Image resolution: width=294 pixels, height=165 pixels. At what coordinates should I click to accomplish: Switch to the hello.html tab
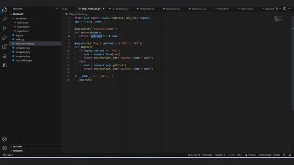(222, 9)
